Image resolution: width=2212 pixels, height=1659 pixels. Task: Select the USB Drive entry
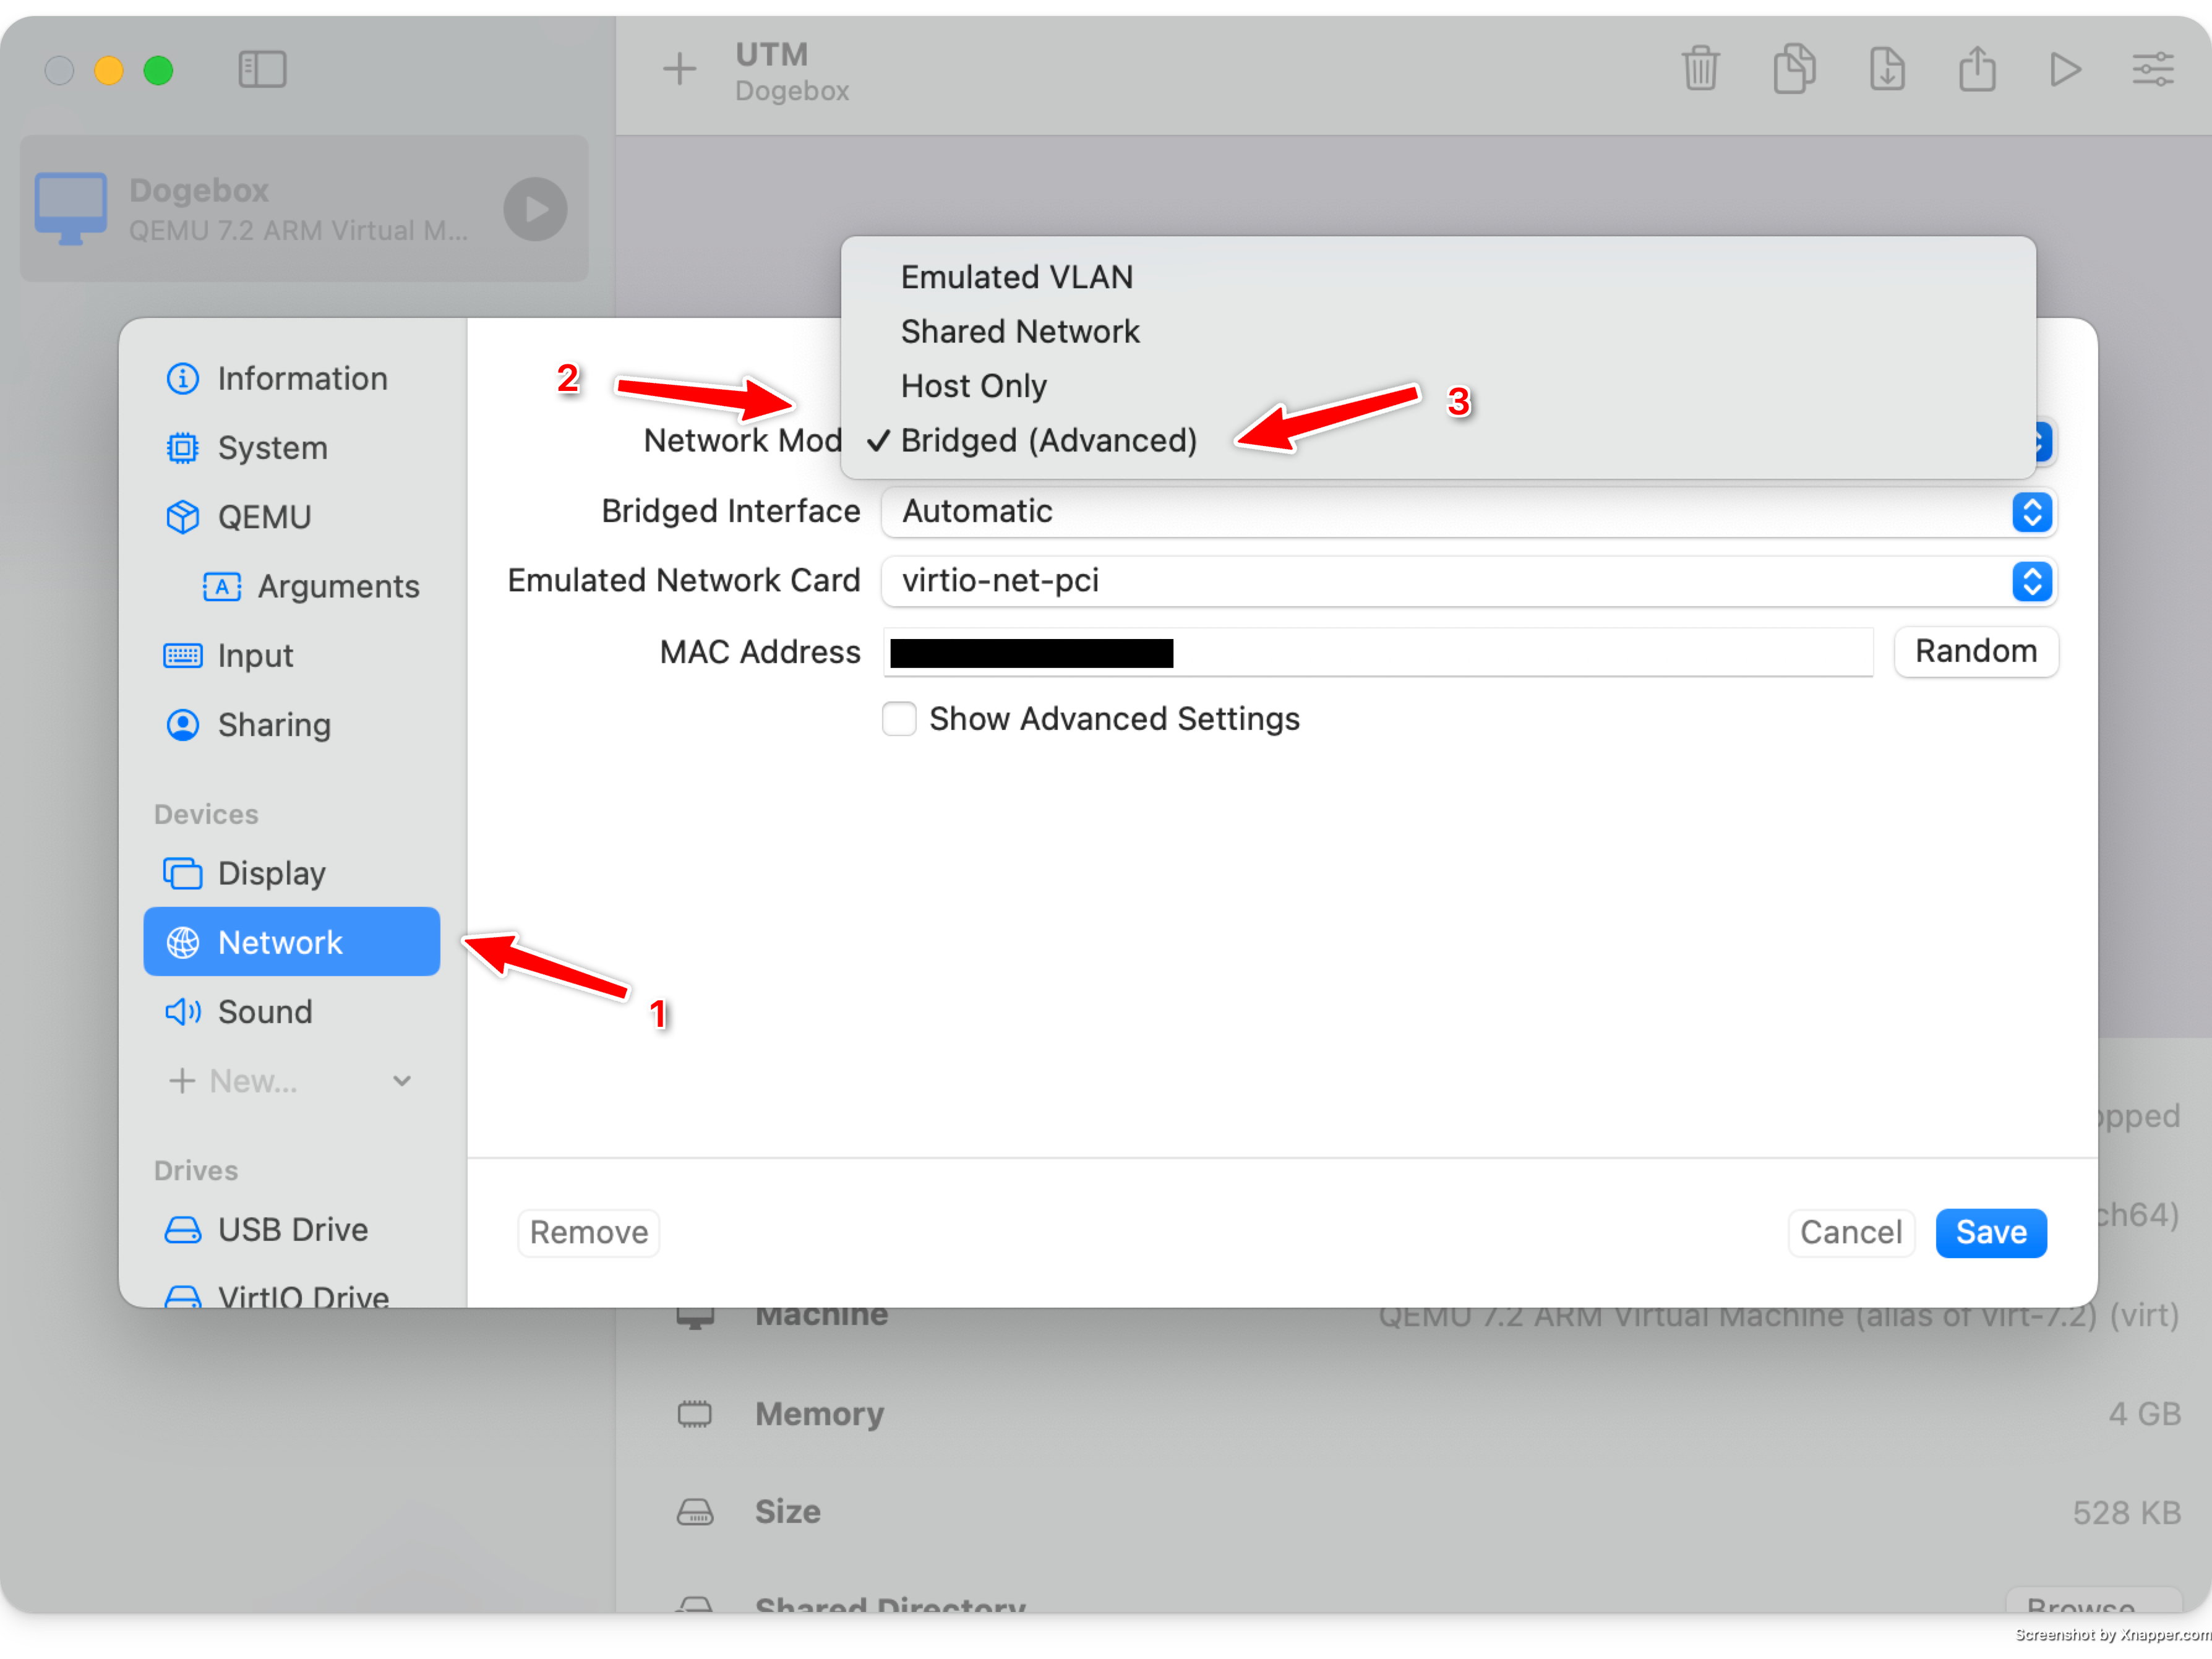(291, 1230)
